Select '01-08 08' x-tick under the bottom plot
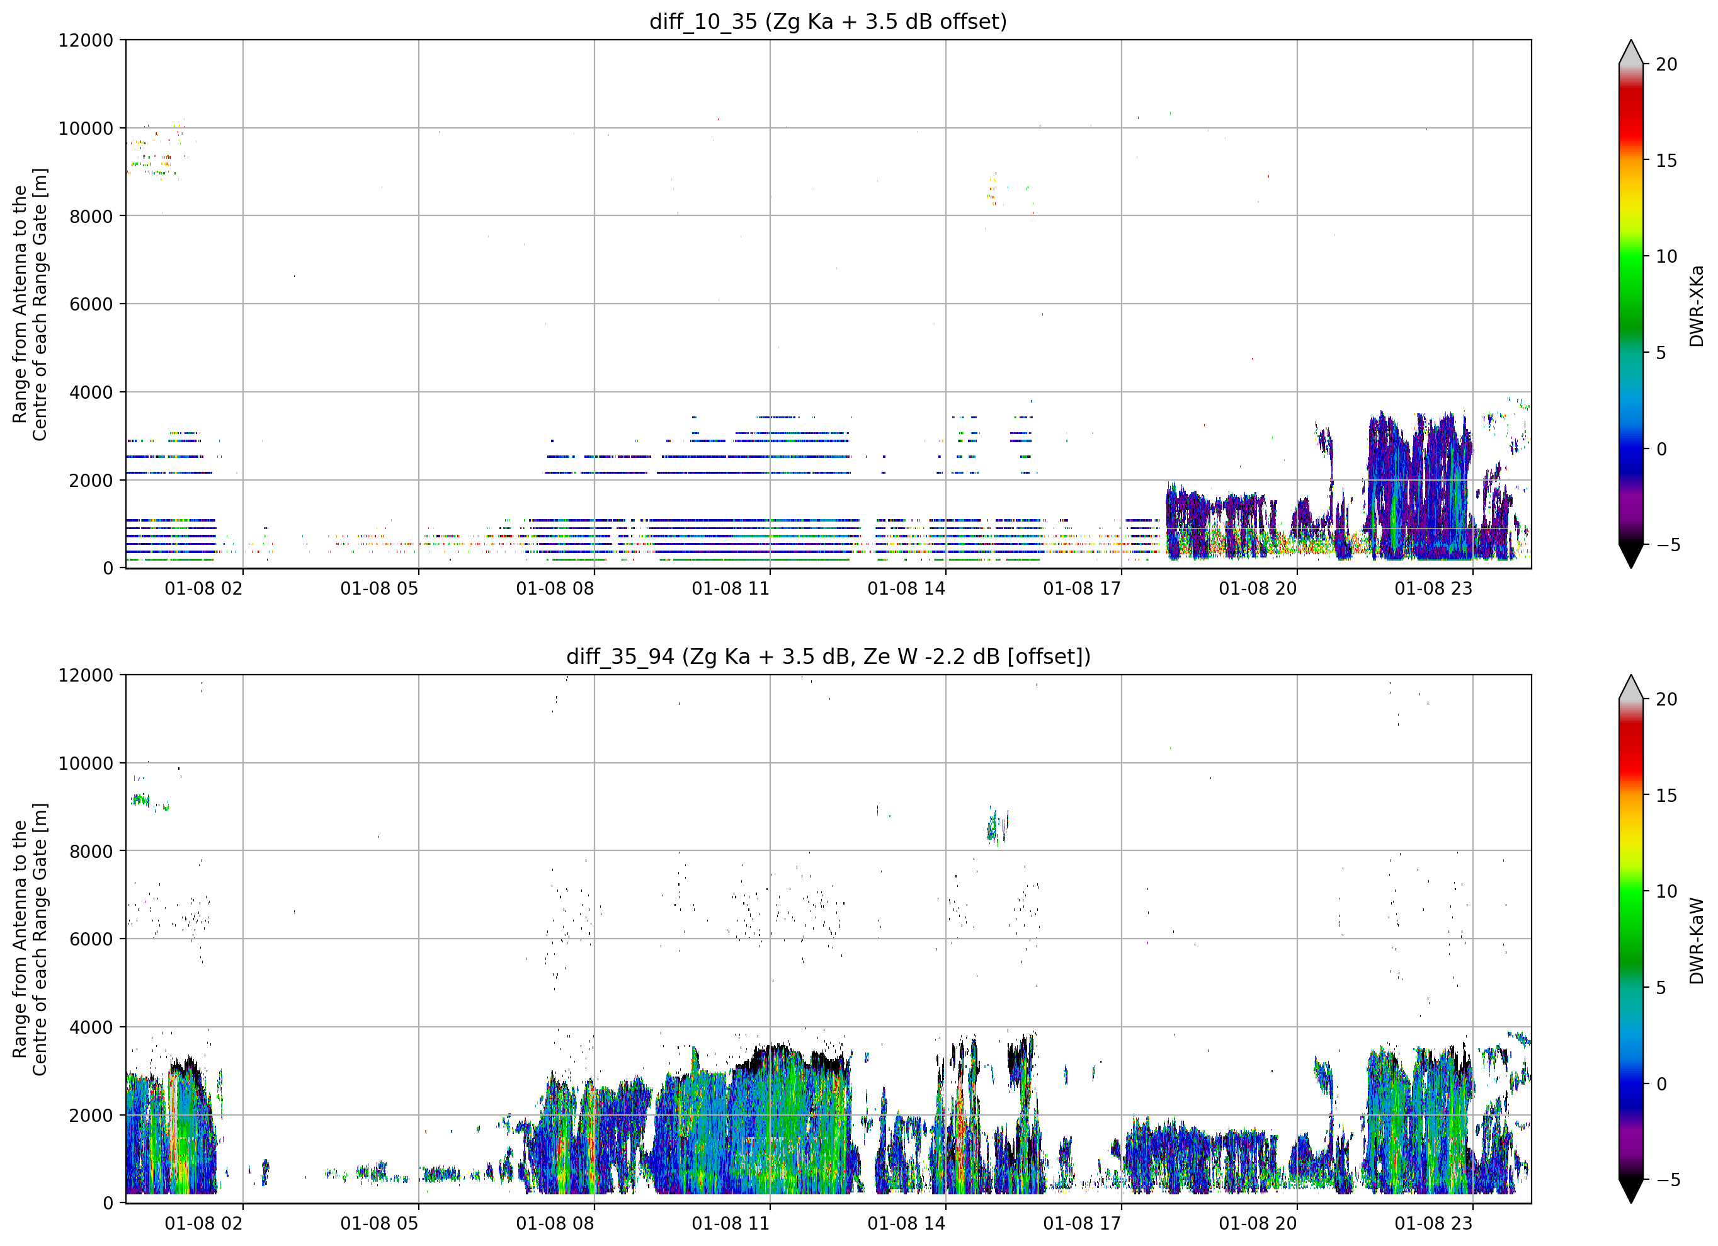 pos(555,1224)
